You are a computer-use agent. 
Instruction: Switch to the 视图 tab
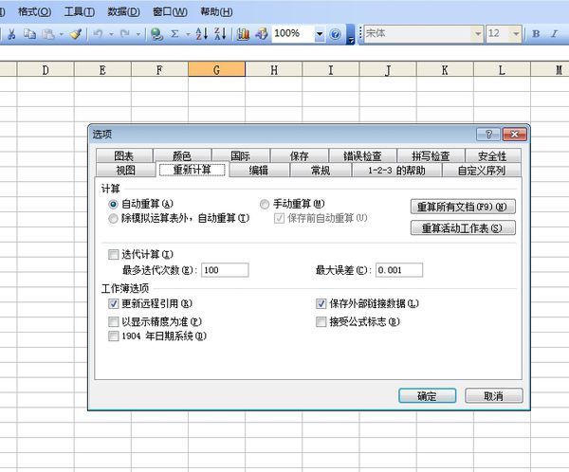pos(125,170)
